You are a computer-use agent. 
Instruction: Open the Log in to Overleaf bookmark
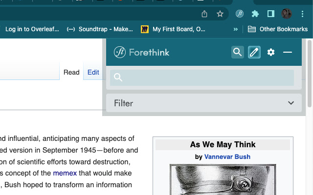click(x=32, y=29)
